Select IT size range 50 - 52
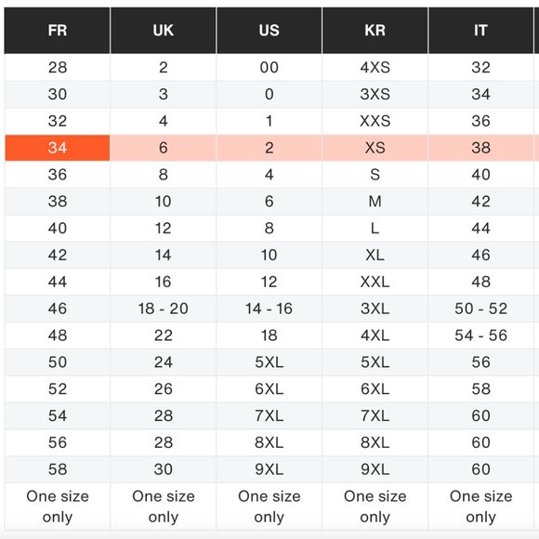This screenshot has height=539, width=539. (480, 309)
